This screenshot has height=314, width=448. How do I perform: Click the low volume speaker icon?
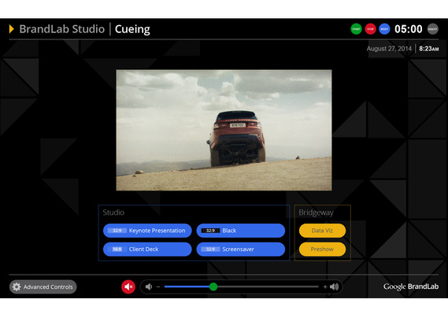click(x=149, y=286)
